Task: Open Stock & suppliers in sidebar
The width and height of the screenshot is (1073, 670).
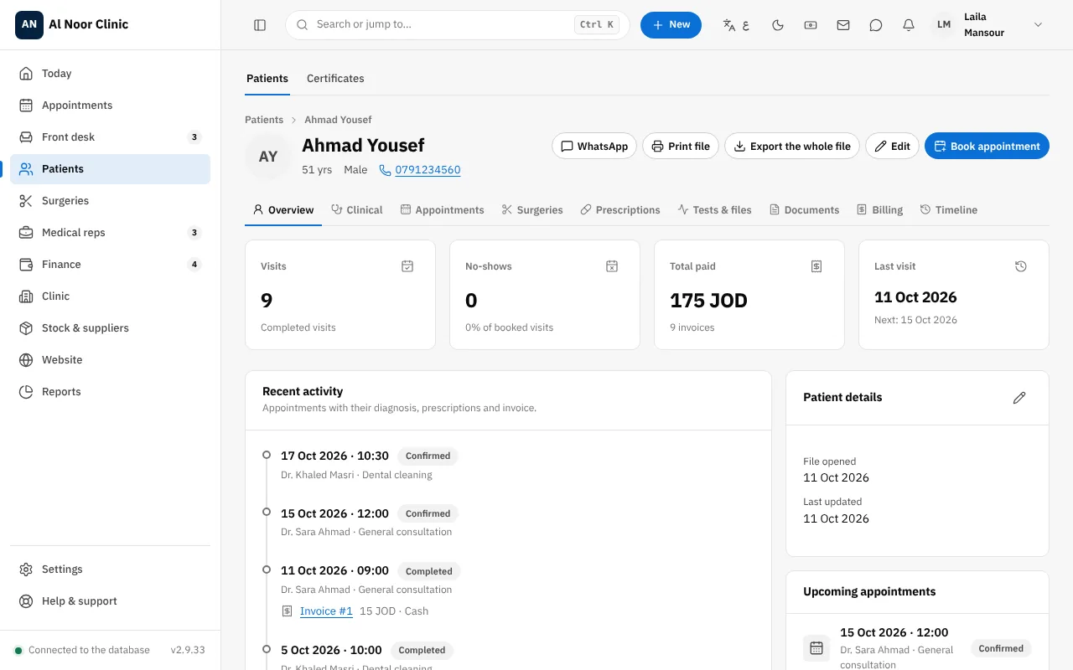Action: click(x=110, y=328)
